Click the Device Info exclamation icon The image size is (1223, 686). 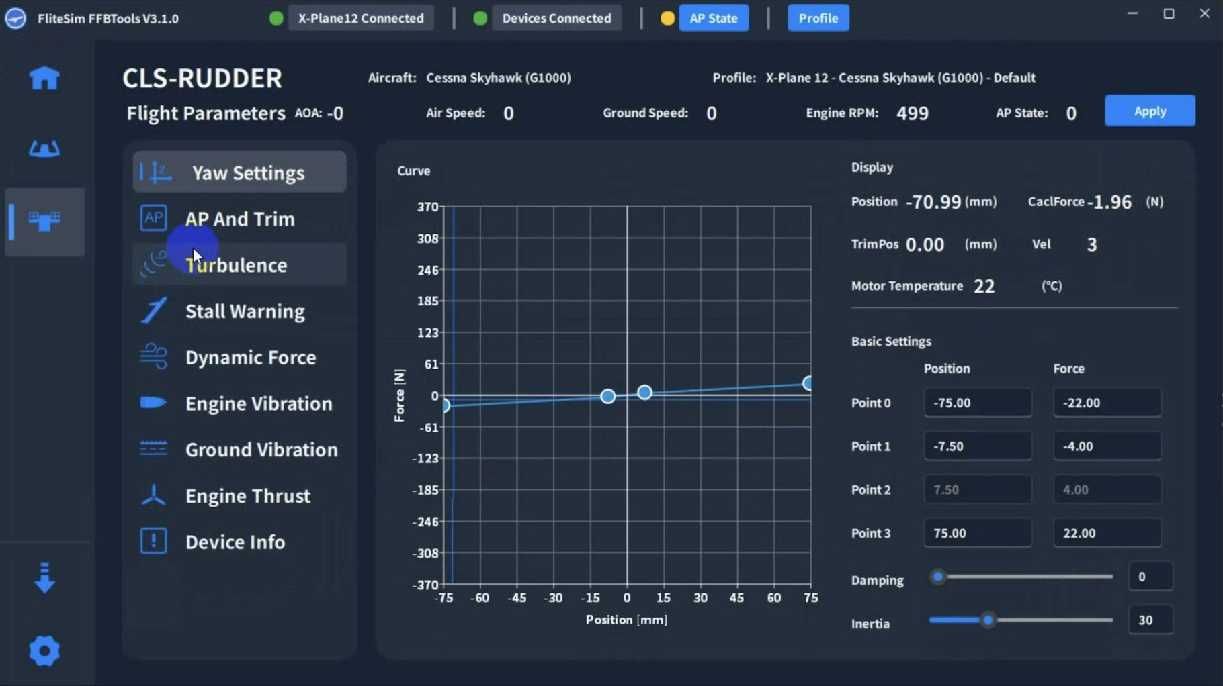pyautogui.click(x=153, y=541)
